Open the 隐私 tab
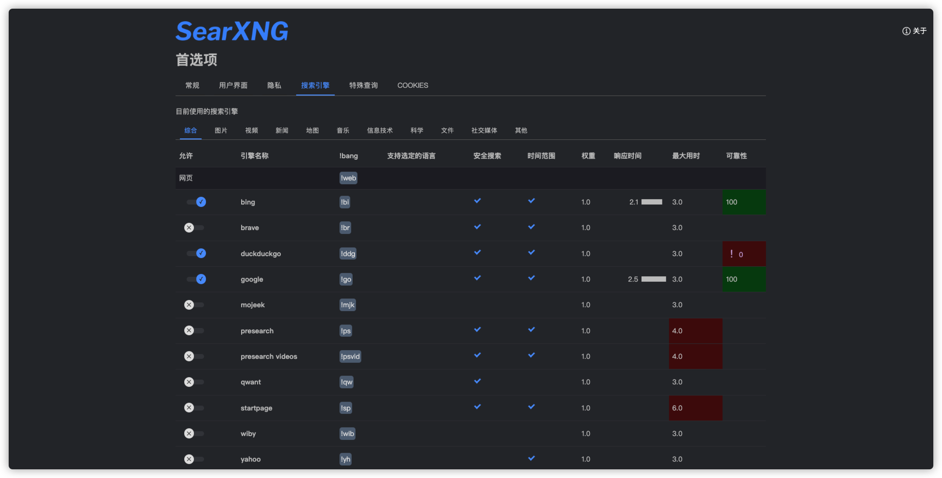Image resolution: width=942 pixels, height=478 pixels. [x=274, y=85]
